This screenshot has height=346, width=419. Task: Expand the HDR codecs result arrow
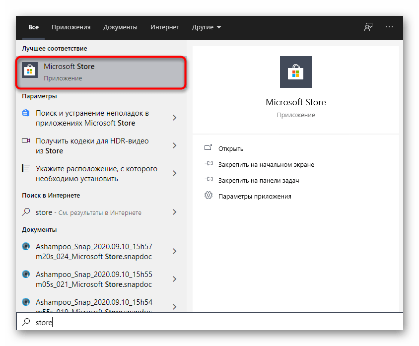coord(174,145)
